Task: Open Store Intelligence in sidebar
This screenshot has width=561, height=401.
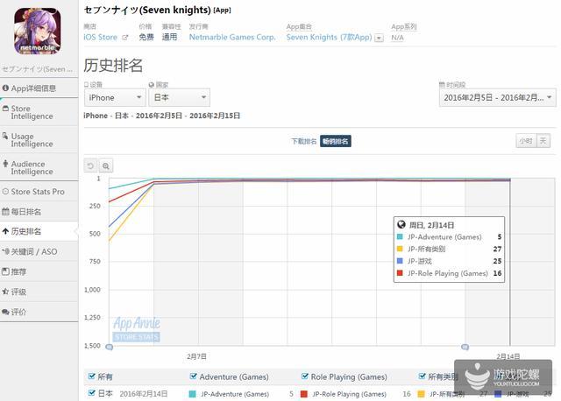Action: click(x=39, y=112)
